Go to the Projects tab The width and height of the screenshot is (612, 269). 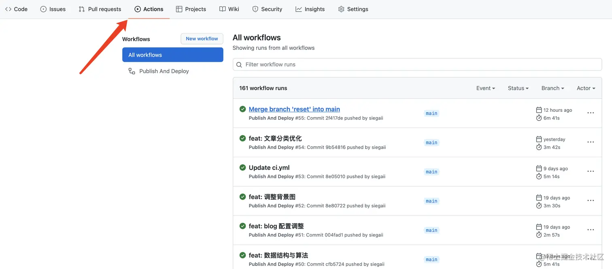[191, 9]
